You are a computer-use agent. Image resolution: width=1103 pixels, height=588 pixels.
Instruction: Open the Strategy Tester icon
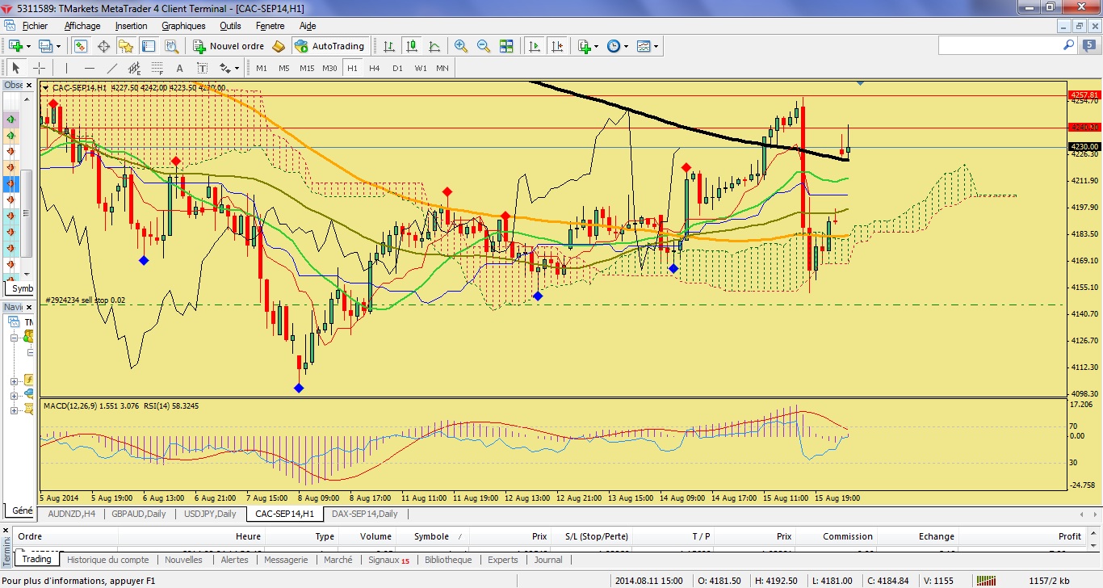(x=171, y=46)
